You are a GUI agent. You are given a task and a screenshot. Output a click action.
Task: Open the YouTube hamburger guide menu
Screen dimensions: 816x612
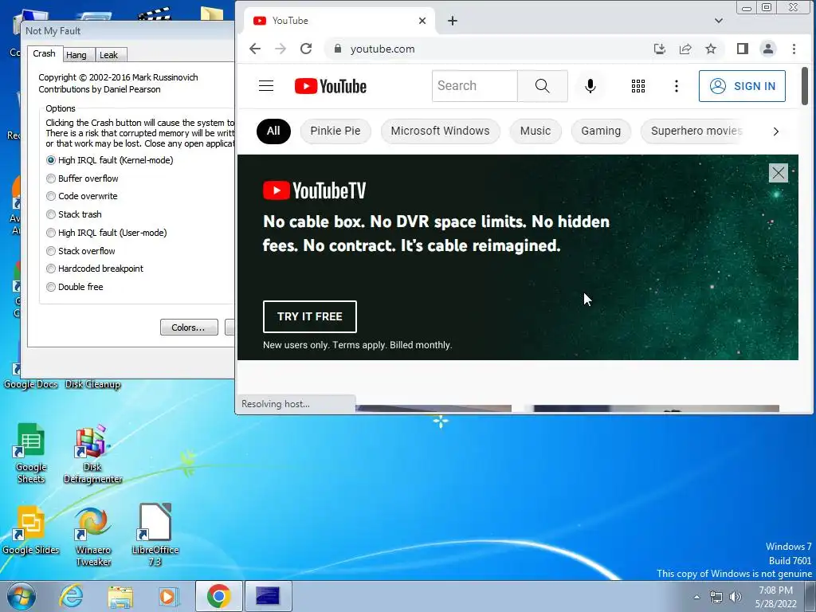[266, 86]
